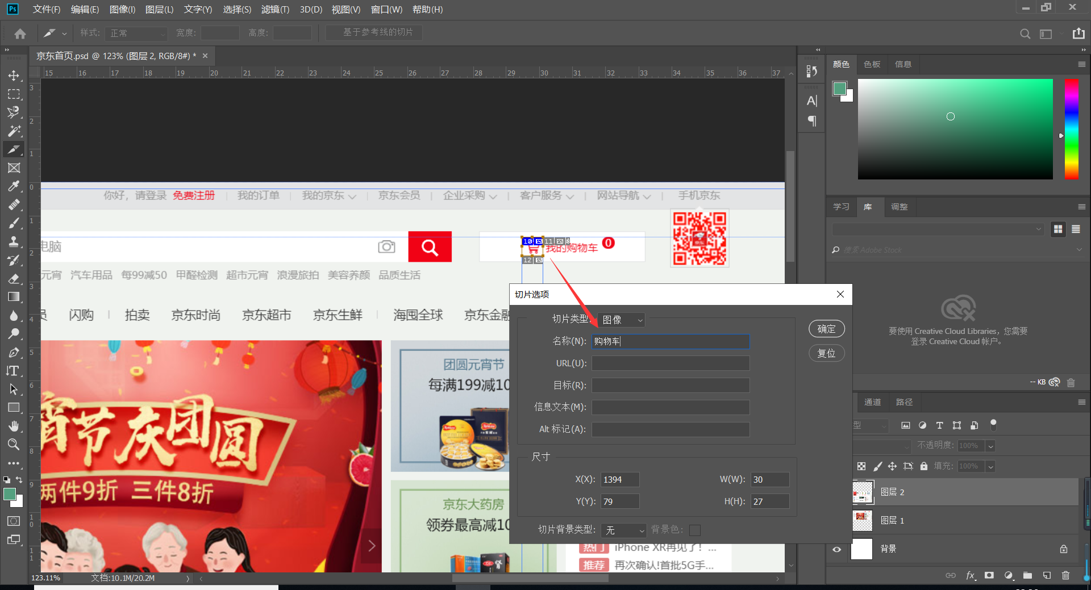Open the 切片背景类型 dropdown showing 无
Viewport: 1091px width, 590px height.
click(x=623, y=530)
